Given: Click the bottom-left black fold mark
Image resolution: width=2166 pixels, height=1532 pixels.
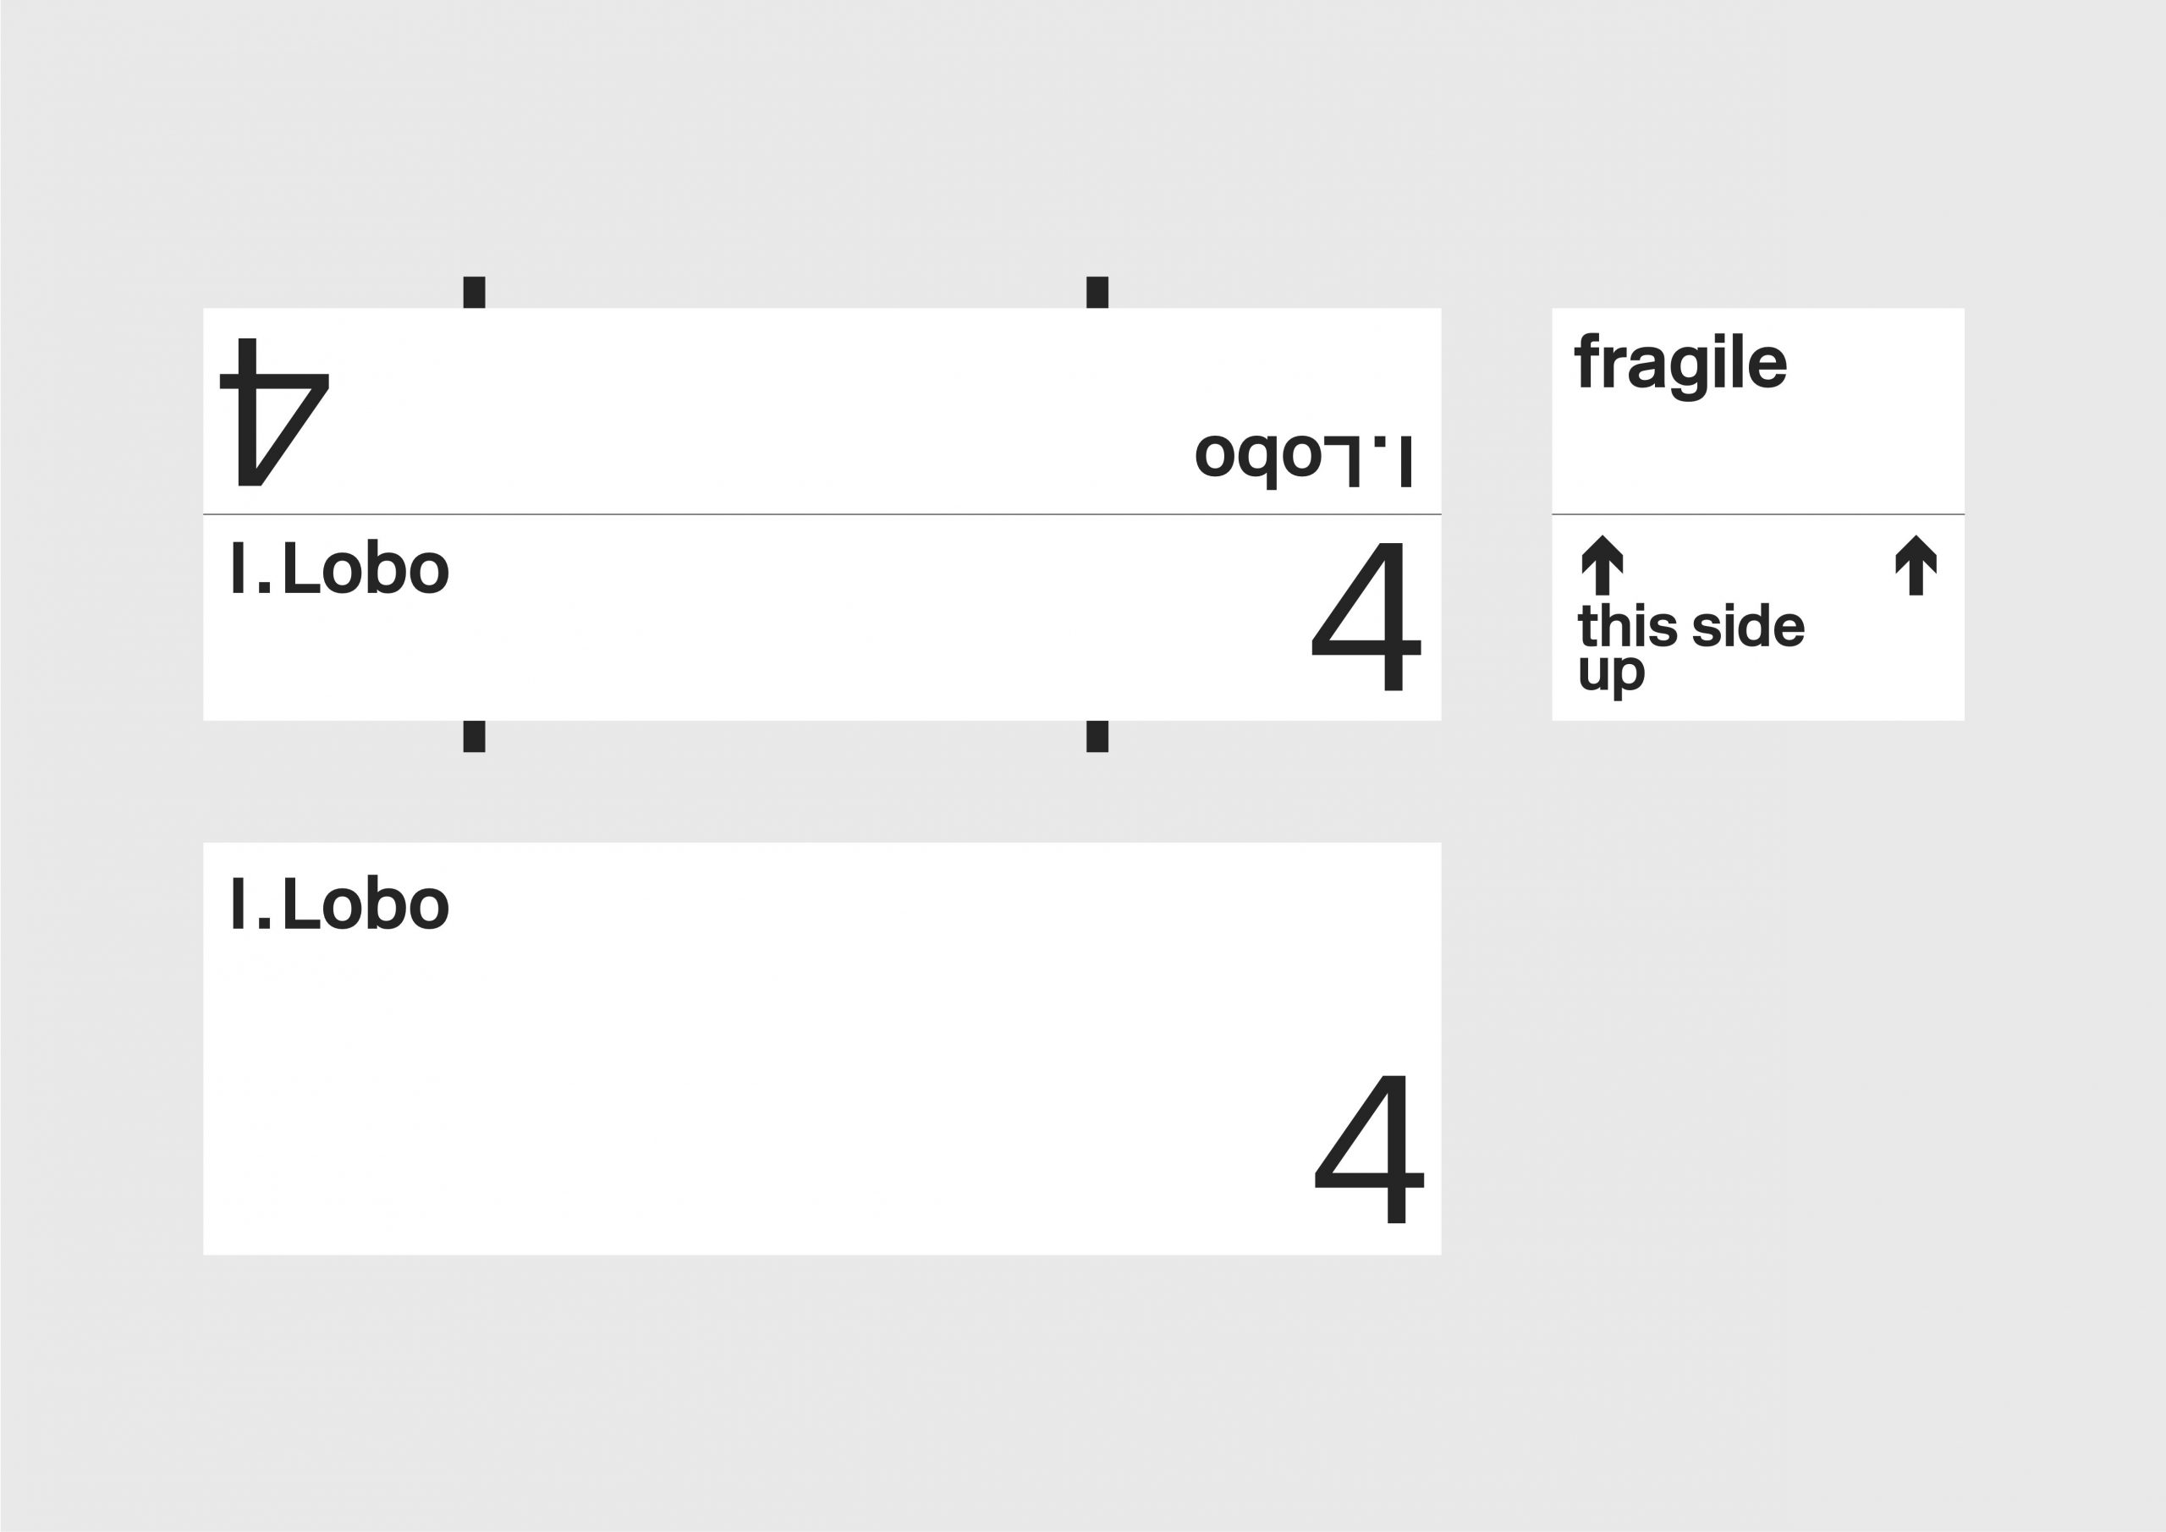Looking at the screenshot, I should coord(475,737).
